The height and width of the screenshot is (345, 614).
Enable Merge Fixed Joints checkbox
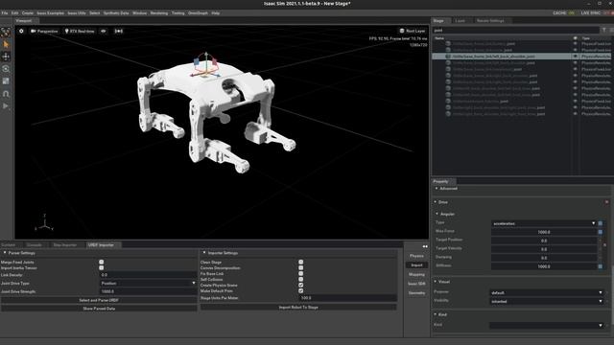click(102, 262)
